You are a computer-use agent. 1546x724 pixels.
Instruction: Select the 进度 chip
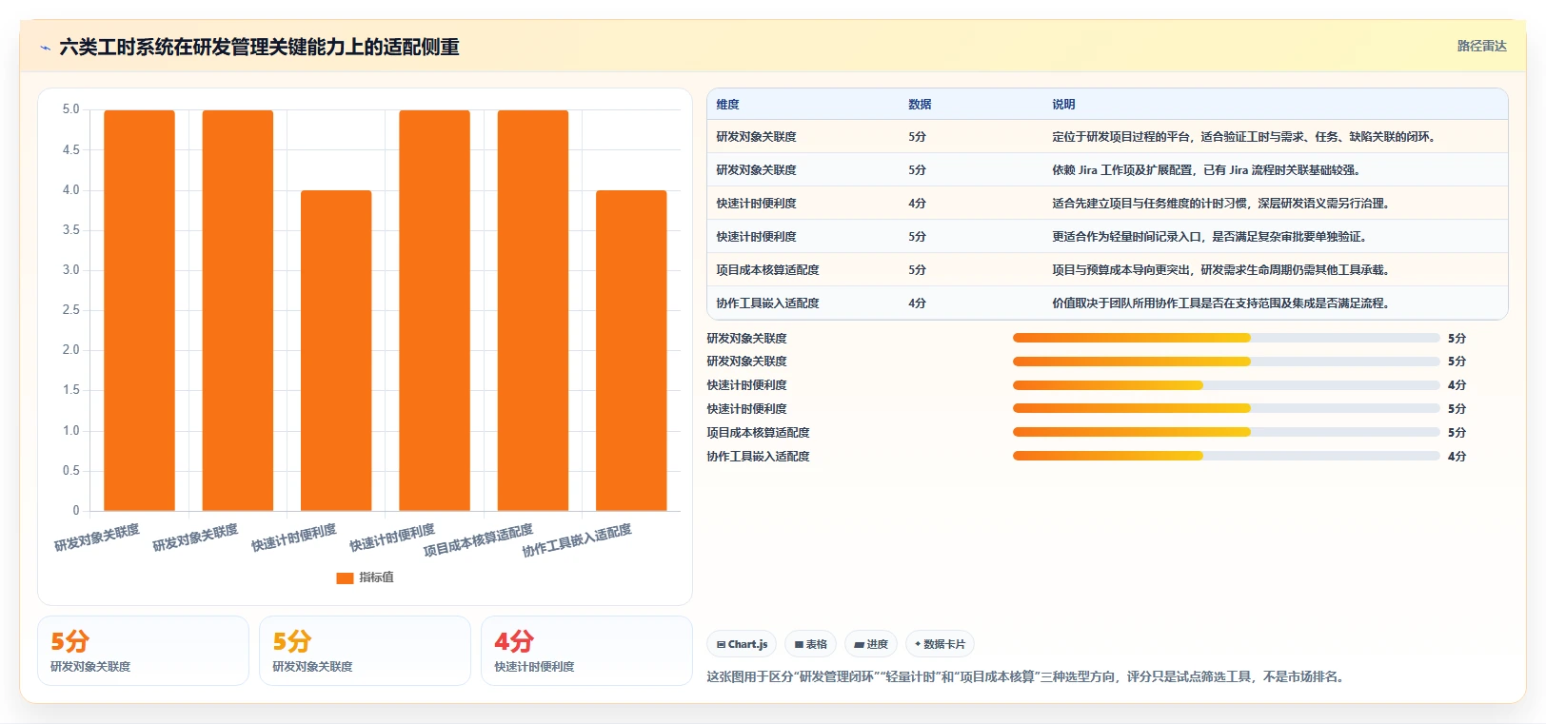[870, 644]
